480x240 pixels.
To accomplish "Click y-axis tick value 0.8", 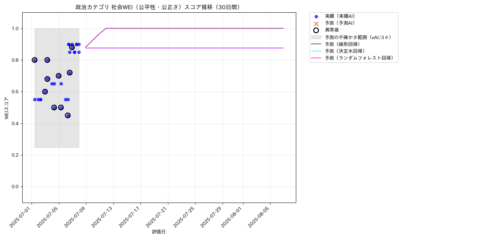I will pos(15,60).
